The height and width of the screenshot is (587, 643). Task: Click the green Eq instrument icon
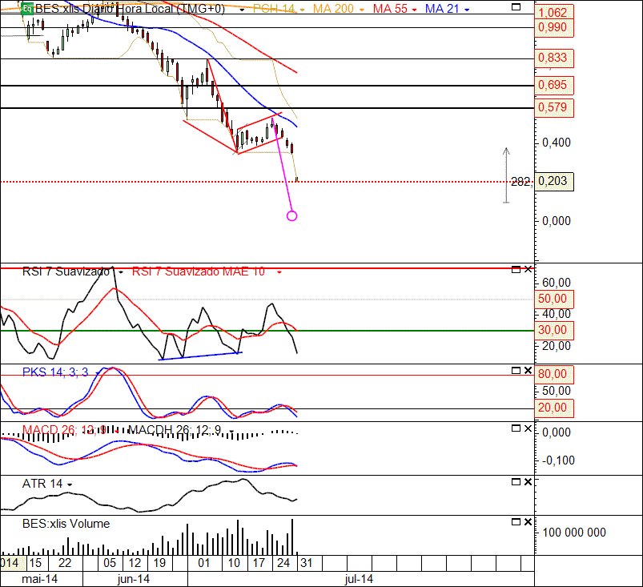tap(27, 8)
